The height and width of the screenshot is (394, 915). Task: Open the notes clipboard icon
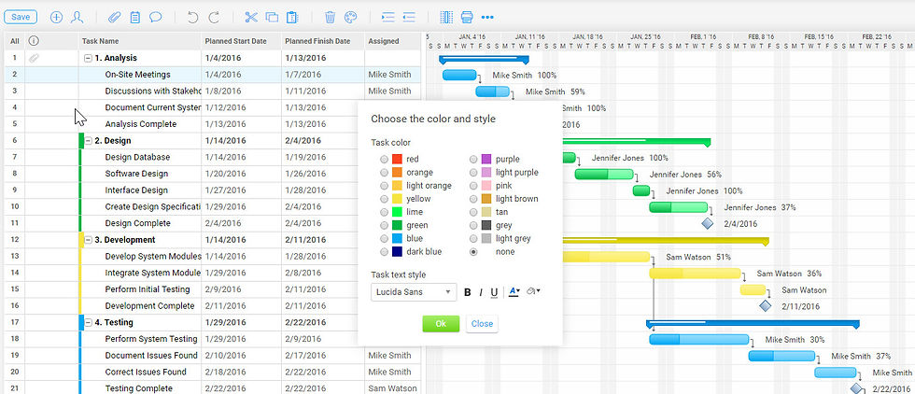134,17
